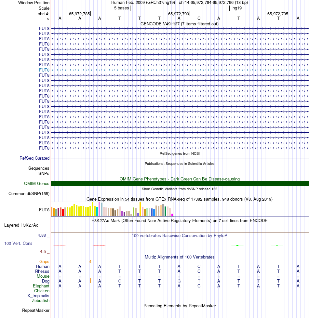Click the 65,972,790 coordinate marker

pos(179,14)
